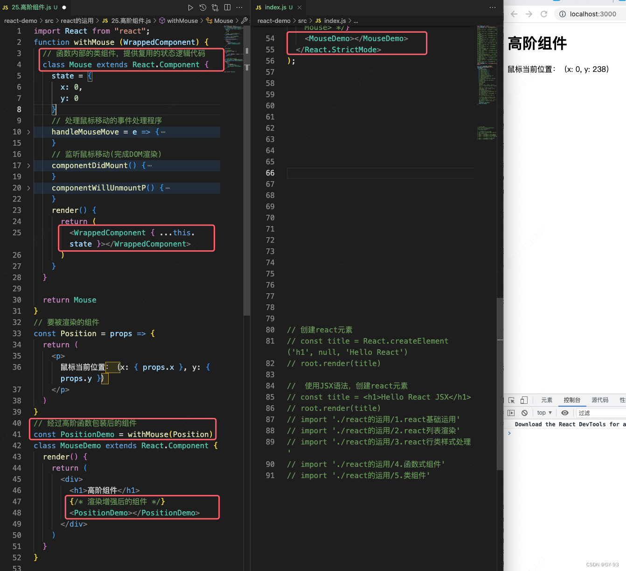Click line number 41 in left editor
Screen dimensions: 626x571
coord(17,435)
